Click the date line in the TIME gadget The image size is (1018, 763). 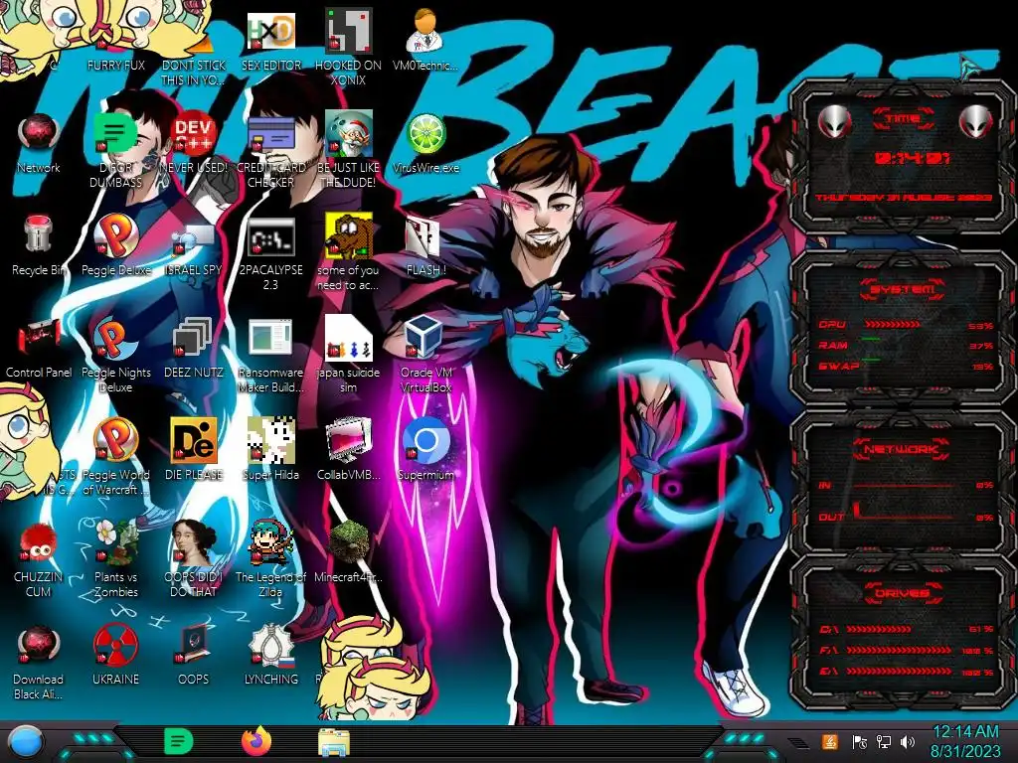click(x=904, y=197)
